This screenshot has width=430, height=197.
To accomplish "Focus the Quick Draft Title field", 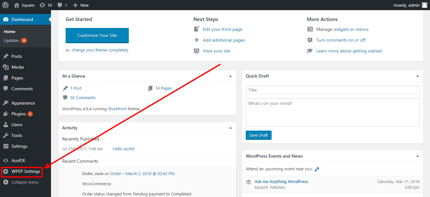I will point(332,90).
